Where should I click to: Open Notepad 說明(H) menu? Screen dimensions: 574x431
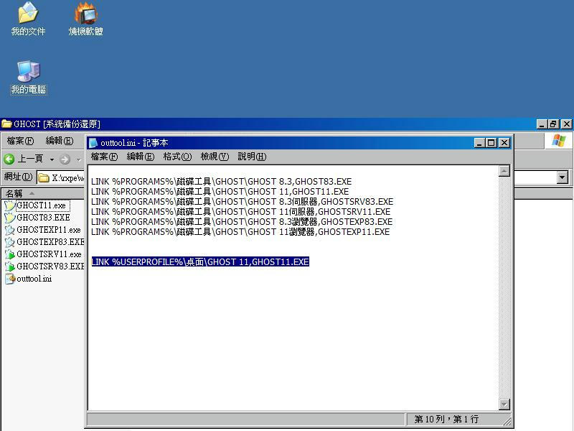coord(253,157)
